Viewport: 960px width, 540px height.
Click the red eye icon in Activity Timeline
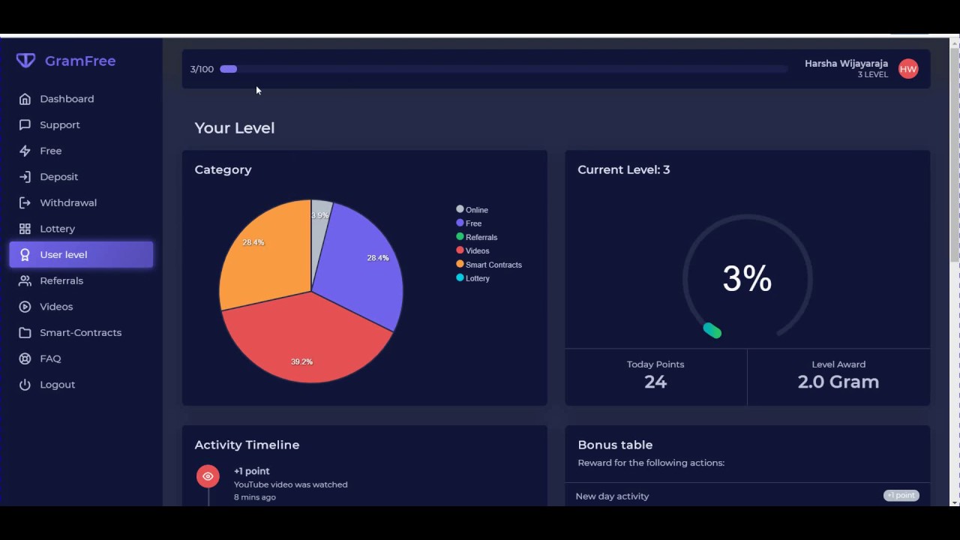click(x=208, y=476)
